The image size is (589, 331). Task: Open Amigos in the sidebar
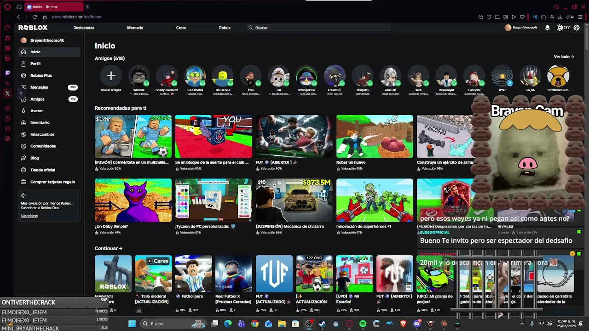(x=49, y=99)
